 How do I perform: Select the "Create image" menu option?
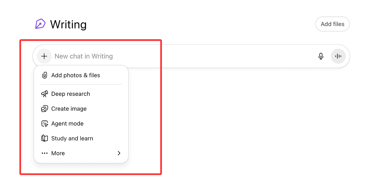pyautogui.click(x=69, y=109)
